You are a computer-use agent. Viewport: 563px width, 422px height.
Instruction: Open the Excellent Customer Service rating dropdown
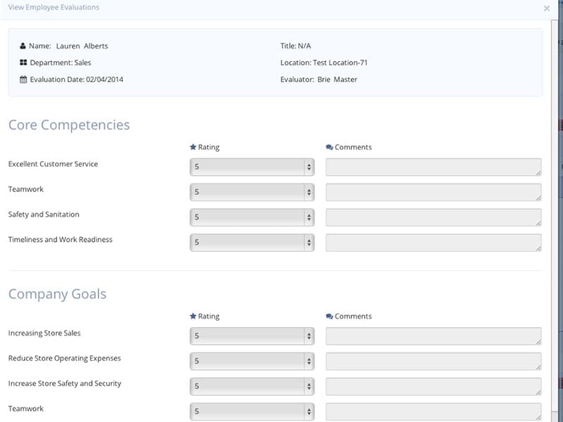pyautogui.click(x=252, y=167)
